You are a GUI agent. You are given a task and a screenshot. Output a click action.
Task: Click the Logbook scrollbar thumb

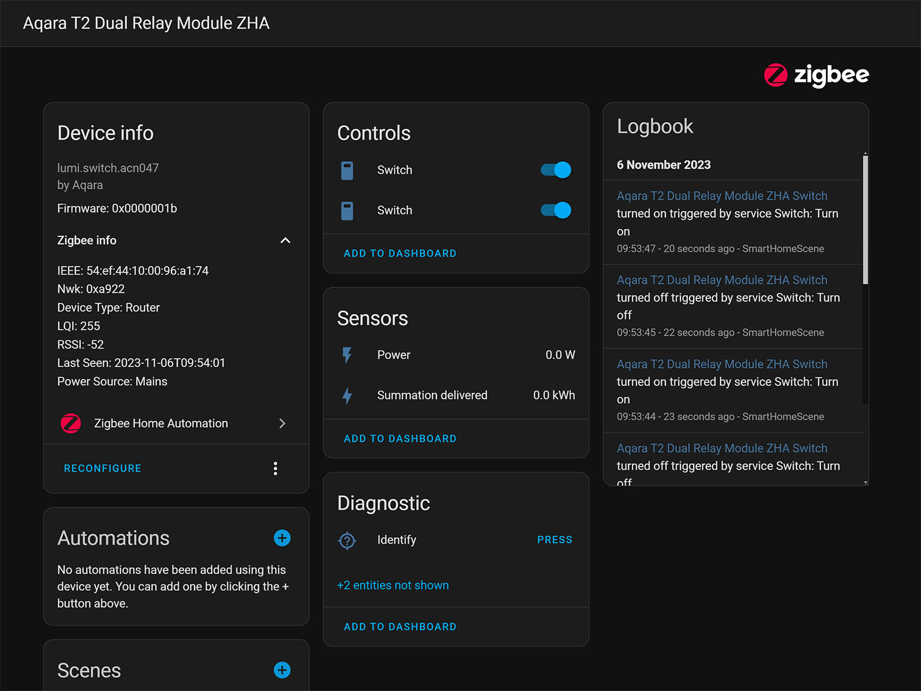pos(865,219)
